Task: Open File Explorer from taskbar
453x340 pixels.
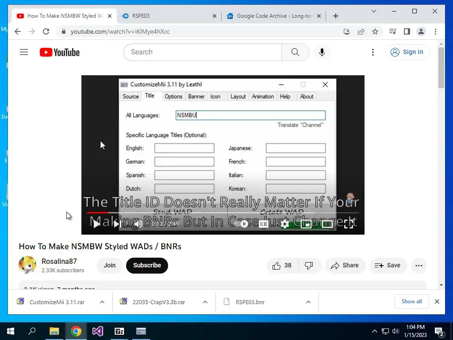Action: 54,331
